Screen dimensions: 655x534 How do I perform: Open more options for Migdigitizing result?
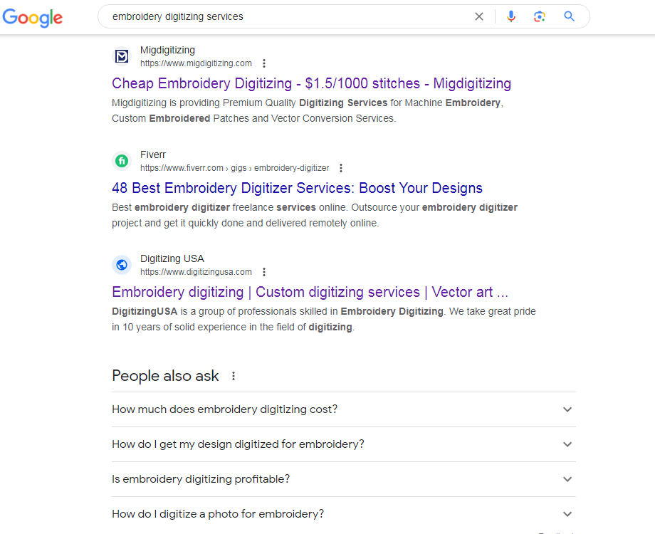pos(264,63)
